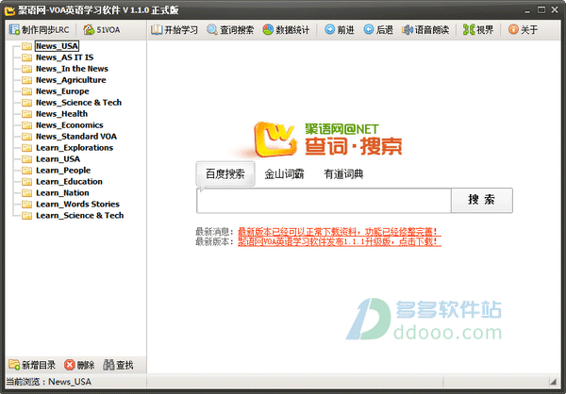Click into the search input field

[324, 200]
